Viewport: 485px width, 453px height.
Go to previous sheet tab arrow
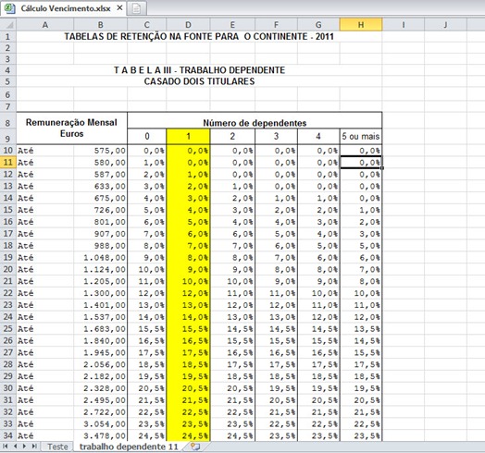(x=15, y=447)
